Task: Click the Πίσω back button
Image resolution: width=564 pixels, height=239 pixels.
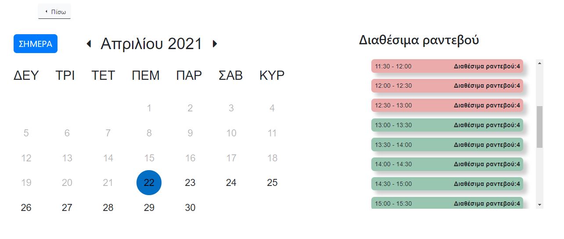Action: (54, 11)
